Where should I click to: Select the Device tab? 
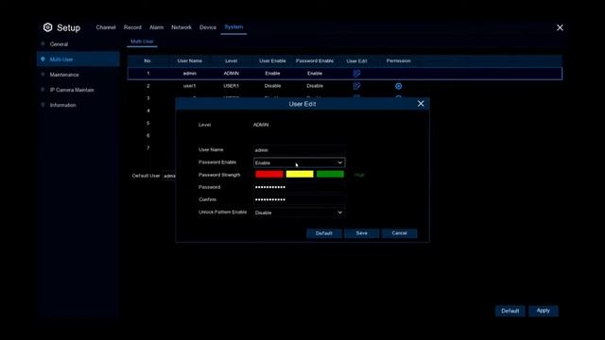(208, 27)
